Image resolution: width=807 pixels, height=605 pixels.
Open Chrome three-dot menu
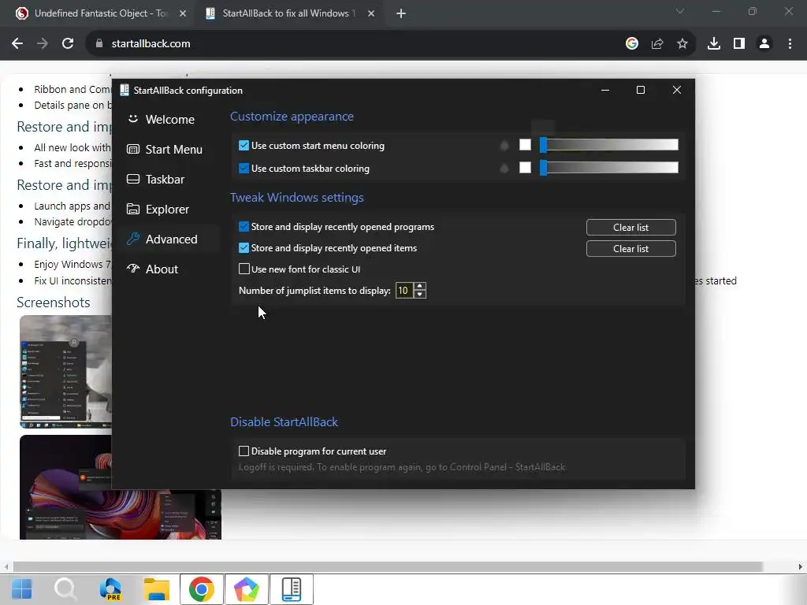[790, 44]
